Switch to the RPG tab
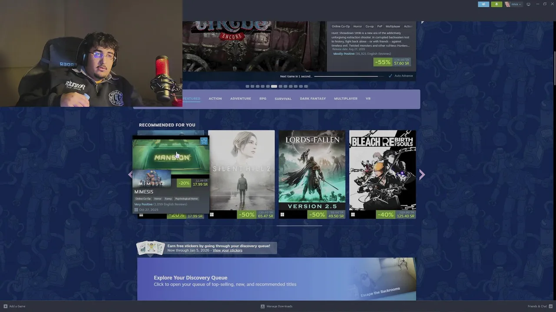 (x=263, y=99)
